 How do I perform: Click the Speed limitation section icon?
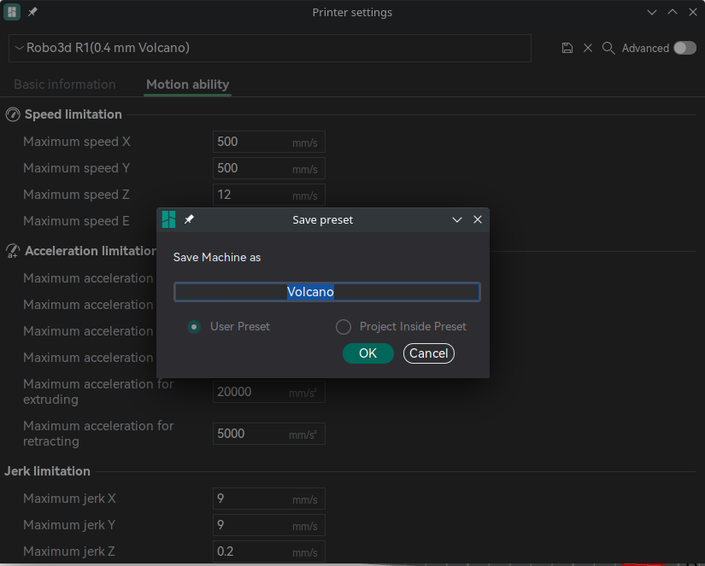[x=12, y=114]
